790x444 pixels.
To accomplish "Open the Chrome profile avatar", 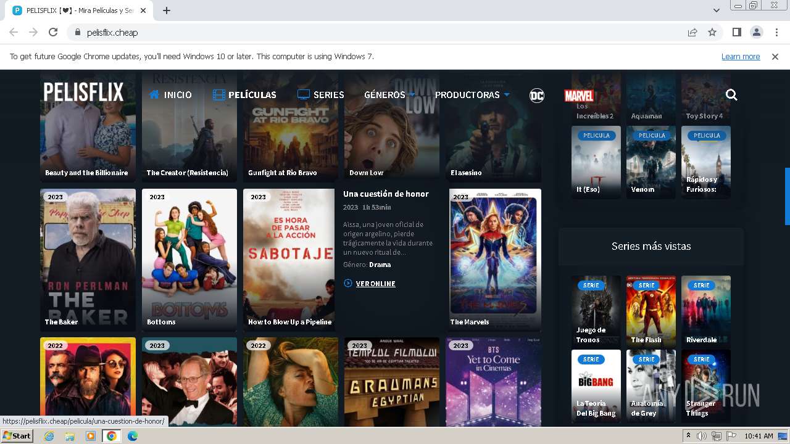I will click(756, 32).
